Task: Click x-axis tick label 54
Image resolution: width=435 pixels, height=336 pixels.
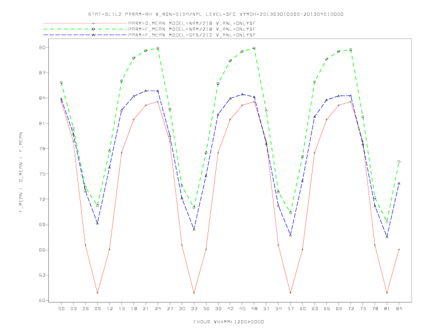Action: pyautogui.click(x=278, y=309)
